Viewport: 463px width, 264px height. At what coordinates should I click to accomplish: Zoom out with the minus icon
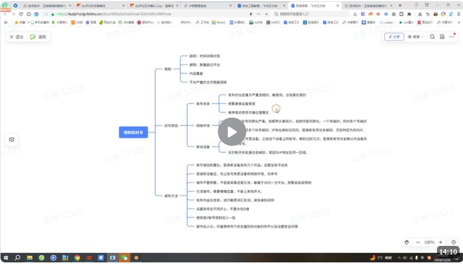click(x=418, y=242)
